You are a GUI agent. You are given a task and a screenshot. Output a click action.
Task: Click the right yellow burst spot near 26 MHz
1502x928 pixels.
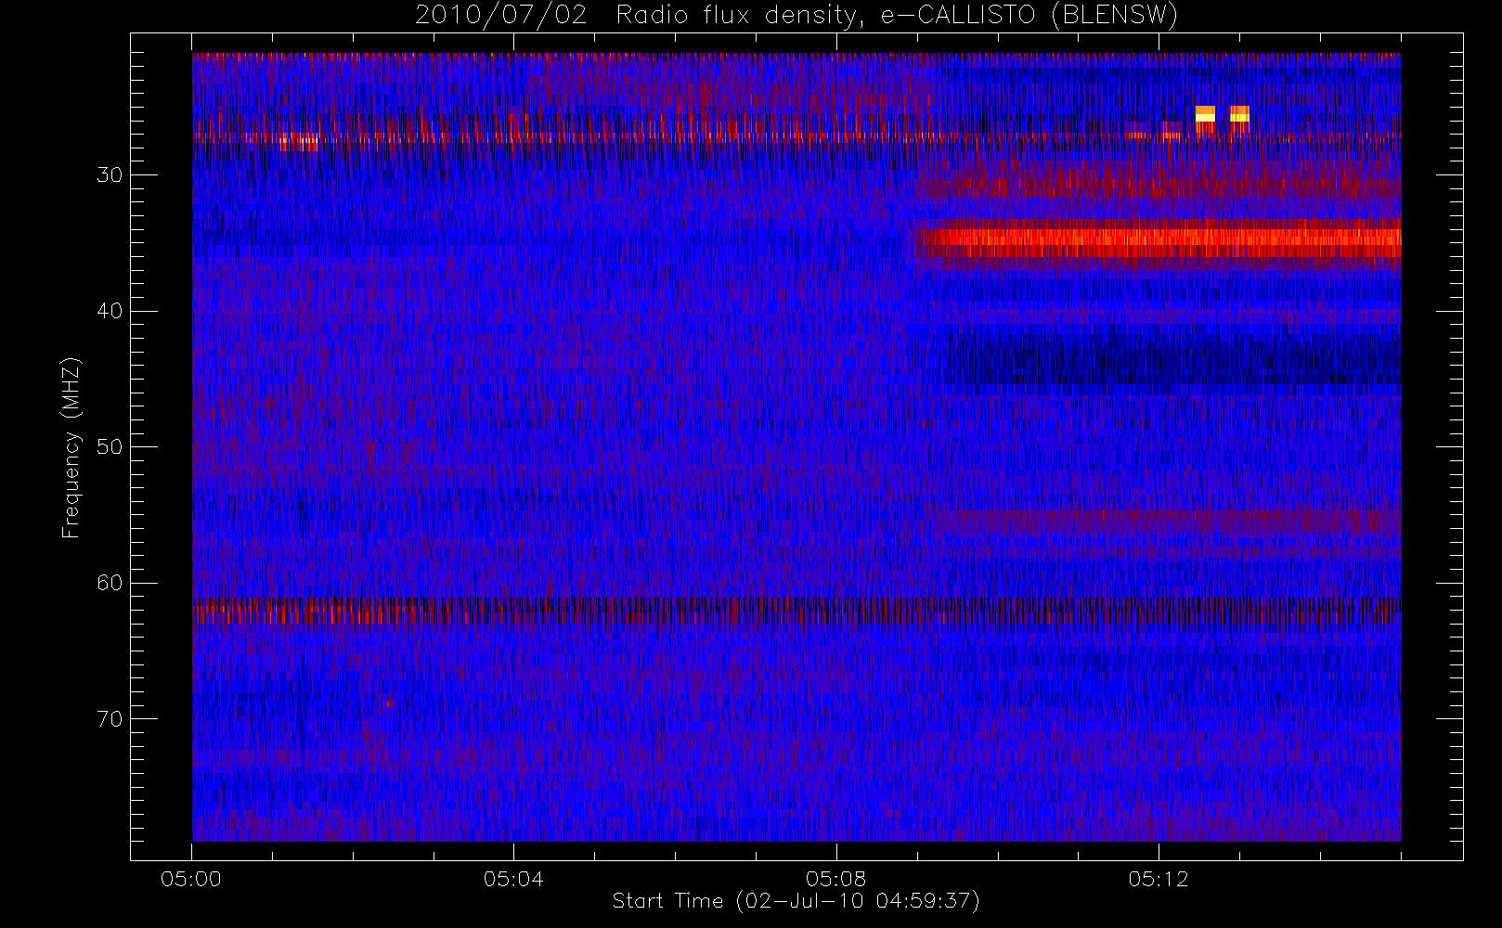(1239, 114)
